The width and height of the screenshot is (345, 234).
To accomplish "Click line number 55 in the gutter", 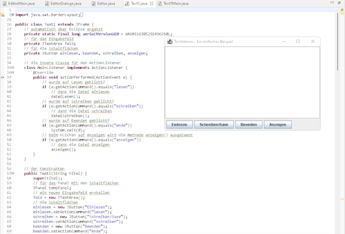I will pyautogui.click(x=9, y=164).
